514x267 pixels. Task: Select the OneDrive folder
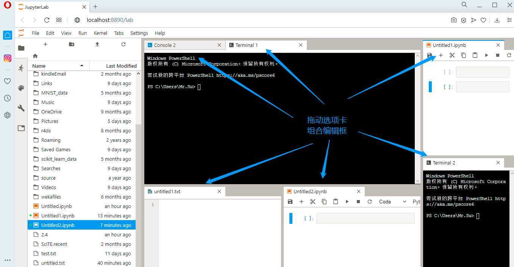[82, 112]
